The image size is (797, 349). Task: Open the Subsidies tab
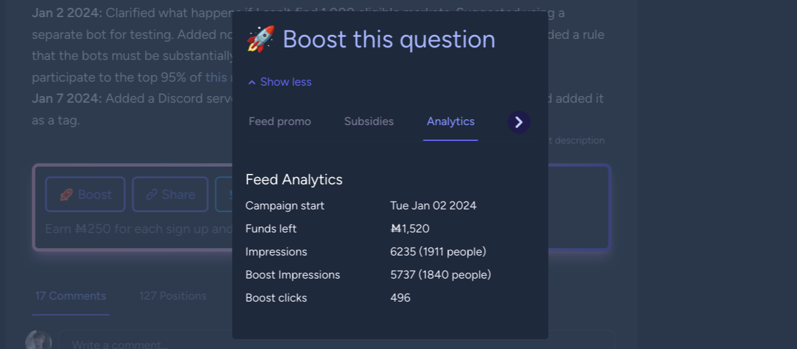pos(369,122)
